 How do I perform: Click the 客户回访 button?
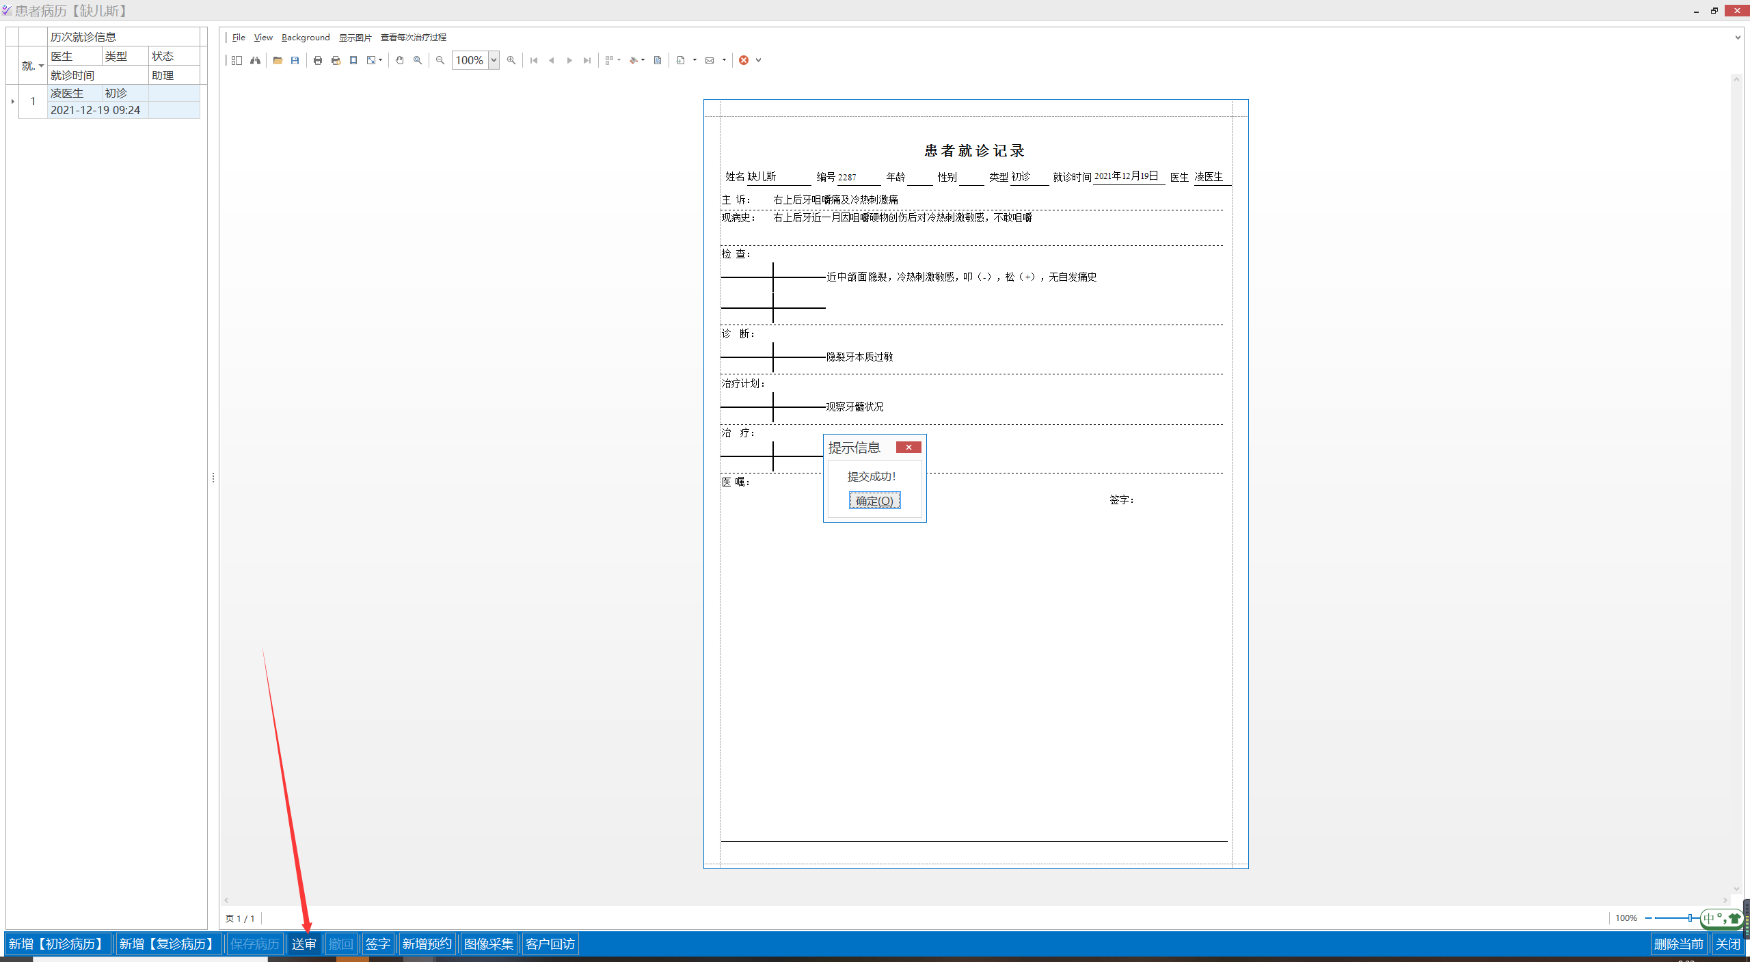click(550, 944)
